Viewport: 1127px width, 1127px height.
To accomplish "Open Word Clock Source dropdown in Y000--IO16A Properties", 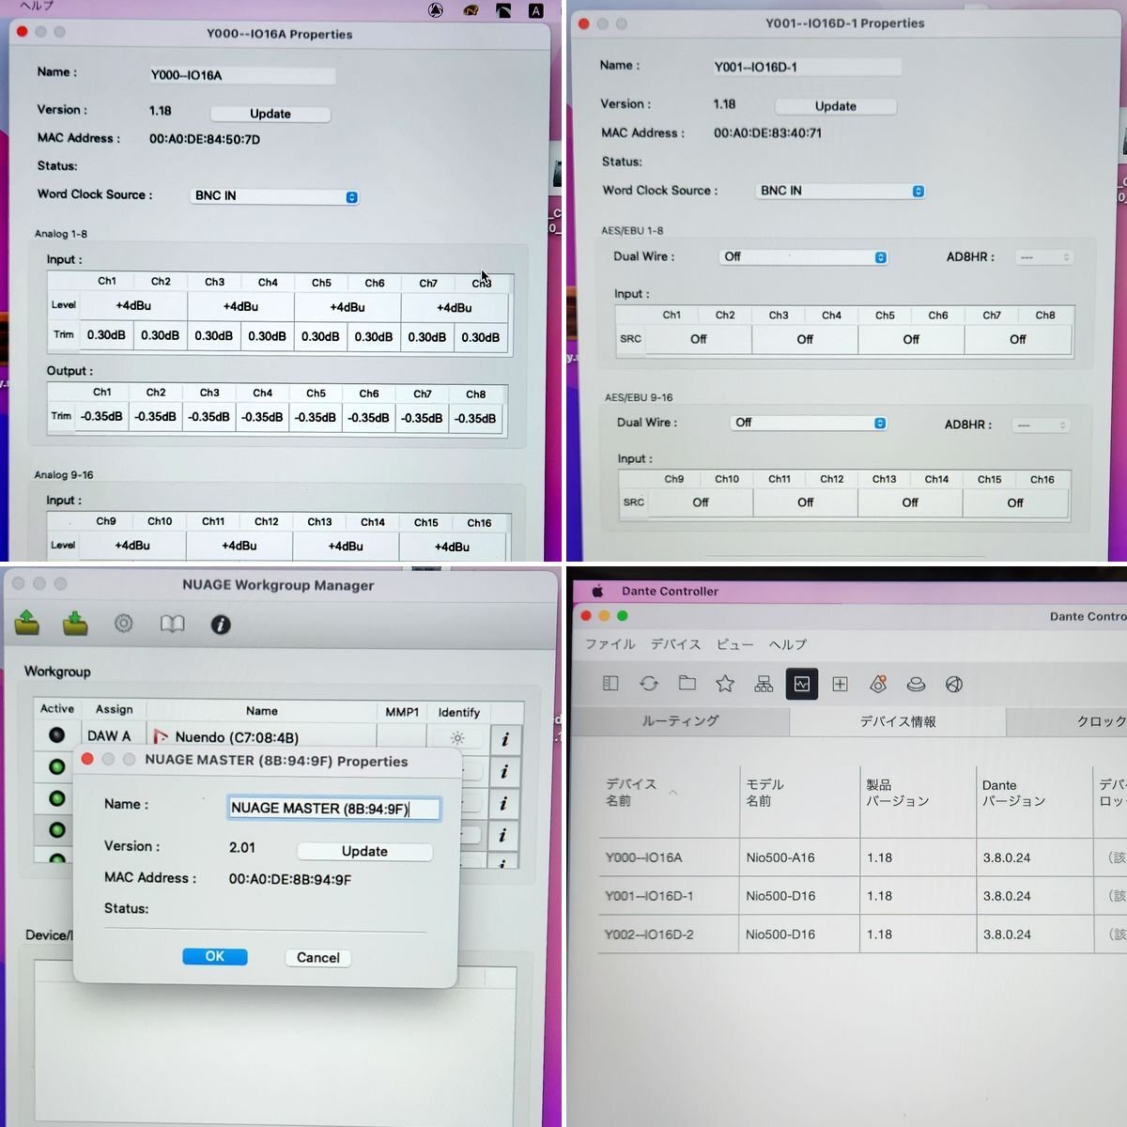I will click(x=274, y=196).
